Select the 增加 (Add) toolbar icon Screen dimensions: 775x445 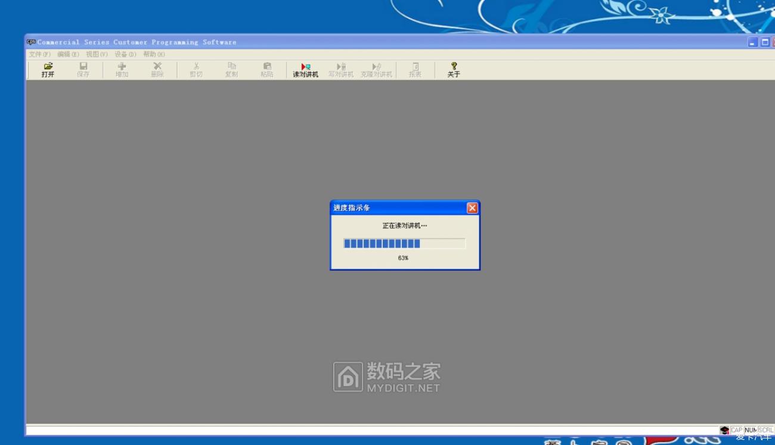click(121, 69)
